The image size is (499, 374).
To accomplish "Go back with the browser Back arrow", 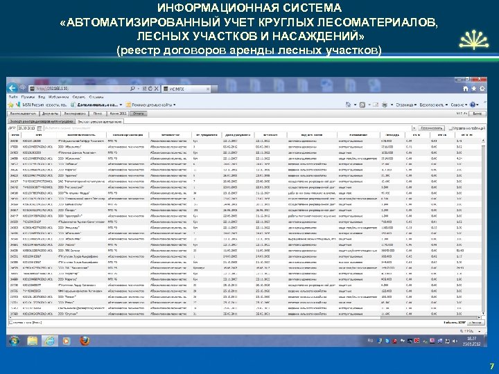I will click(12, 88).
